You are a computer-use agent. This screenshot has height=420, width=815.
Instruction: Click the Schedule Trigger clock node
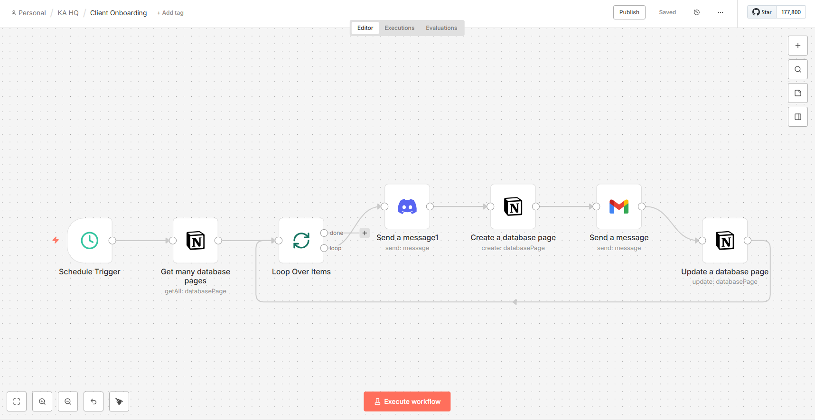click(90, 241)
